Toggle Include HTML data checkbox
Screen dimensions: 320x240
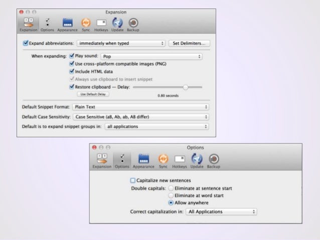72,71
